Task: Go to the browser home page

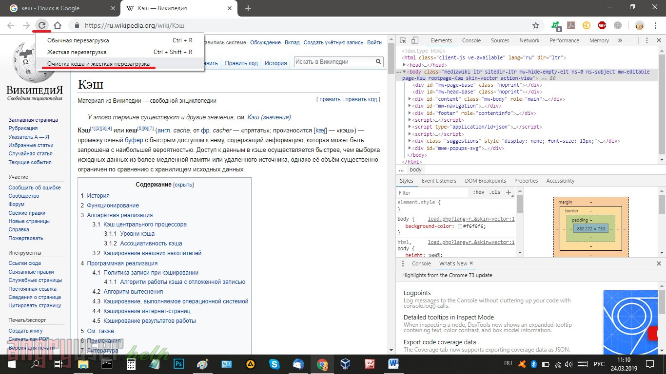Action: 58,25
